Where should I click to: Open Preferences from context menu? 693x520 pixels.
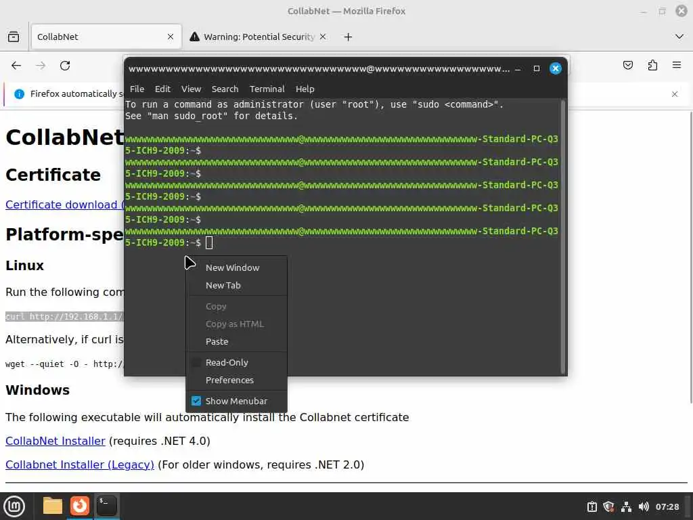[x=236, y=380]
